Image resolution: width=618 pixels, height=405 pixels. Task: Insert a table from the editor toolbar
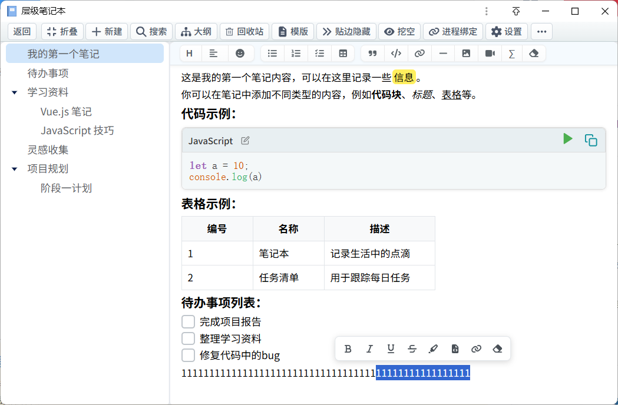coord(343,54)
